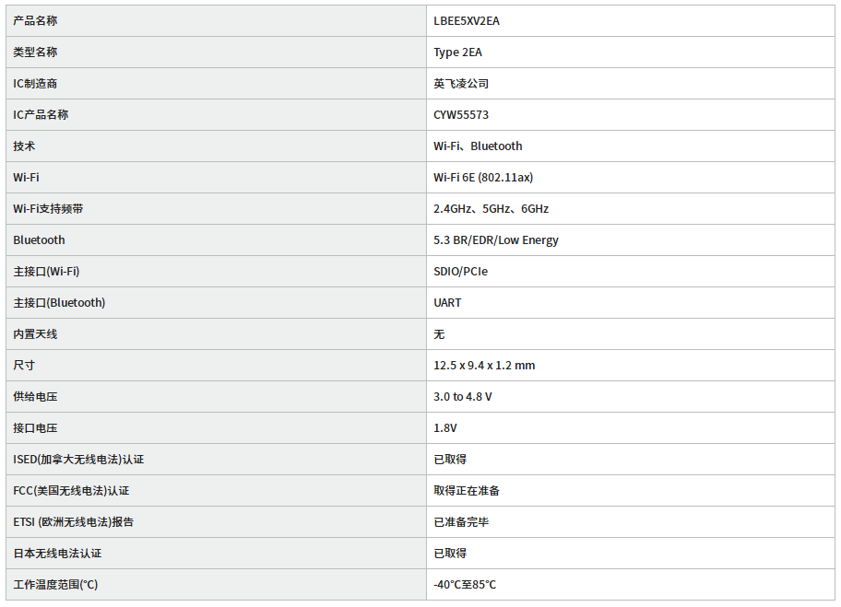Click the LBEE5XV2EA product name value
This screenshot has height=607, width=841.
point(467,21)
